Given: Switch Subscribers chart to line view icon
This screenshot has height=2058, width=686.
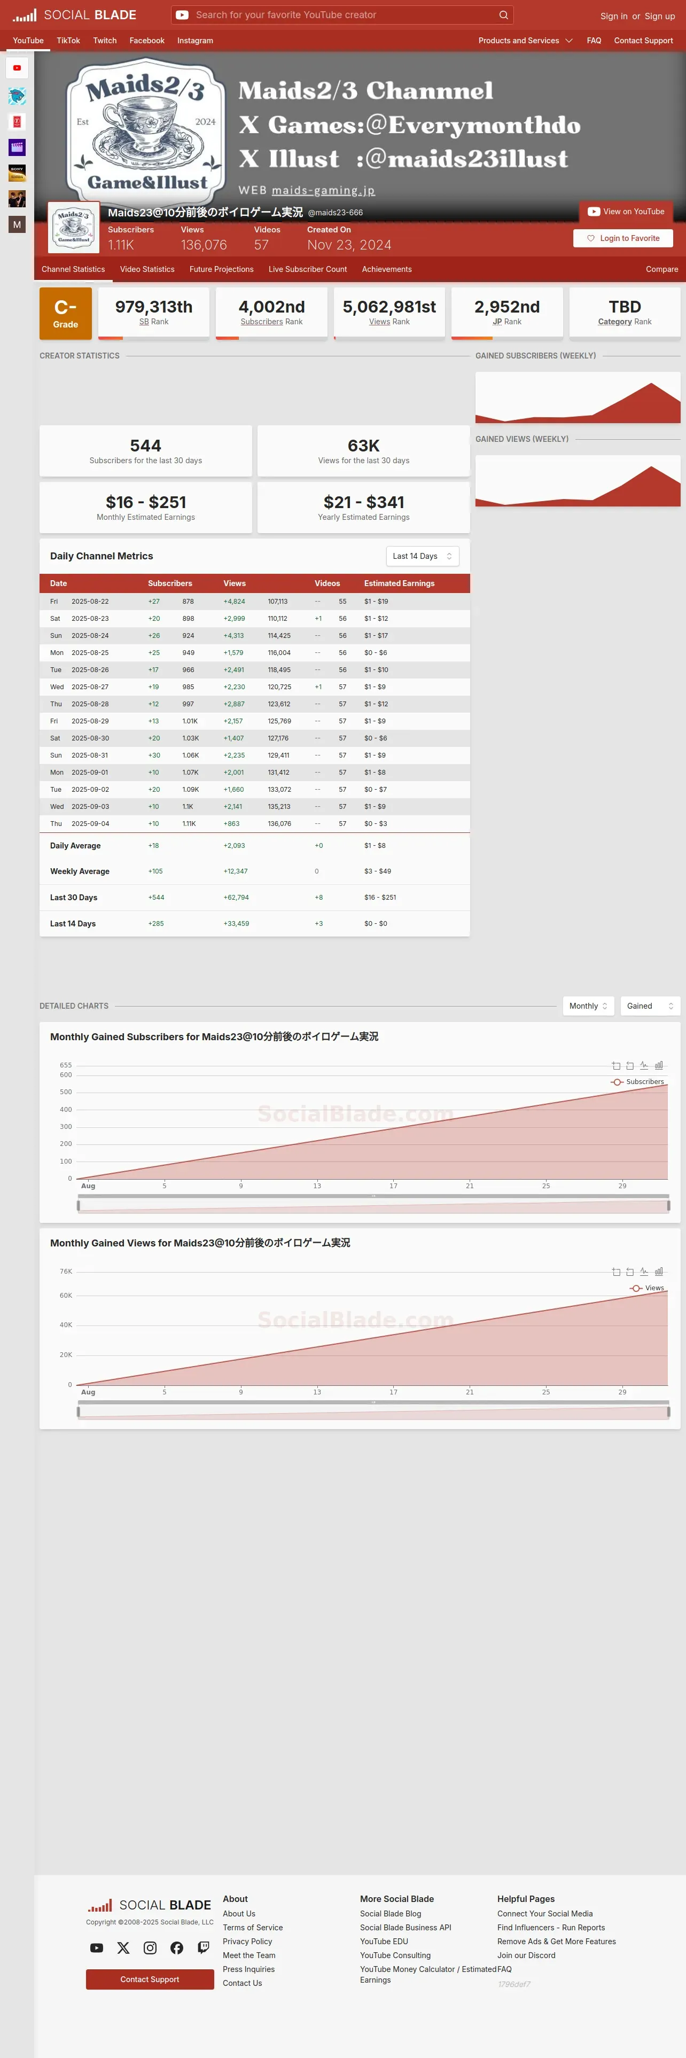Looking at the screenshot, I should click(x=644, y=1065).
